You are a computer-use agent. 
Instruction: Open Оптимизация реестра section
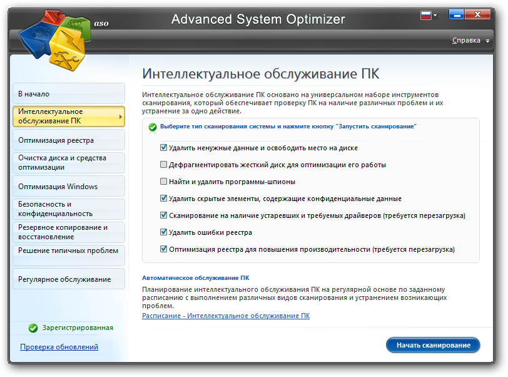pos(68,140)
